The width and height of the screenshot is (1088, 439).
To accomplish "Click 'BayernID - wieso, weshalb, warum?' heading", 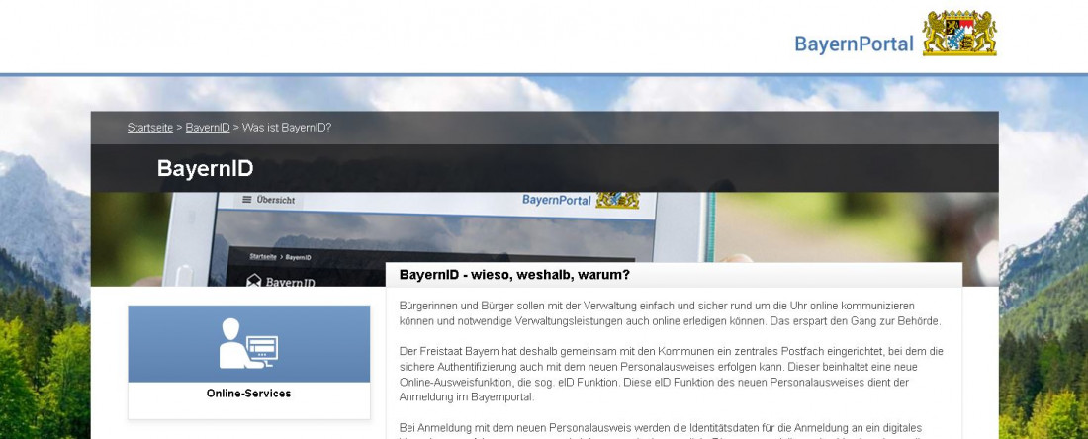I will [514, 275].
